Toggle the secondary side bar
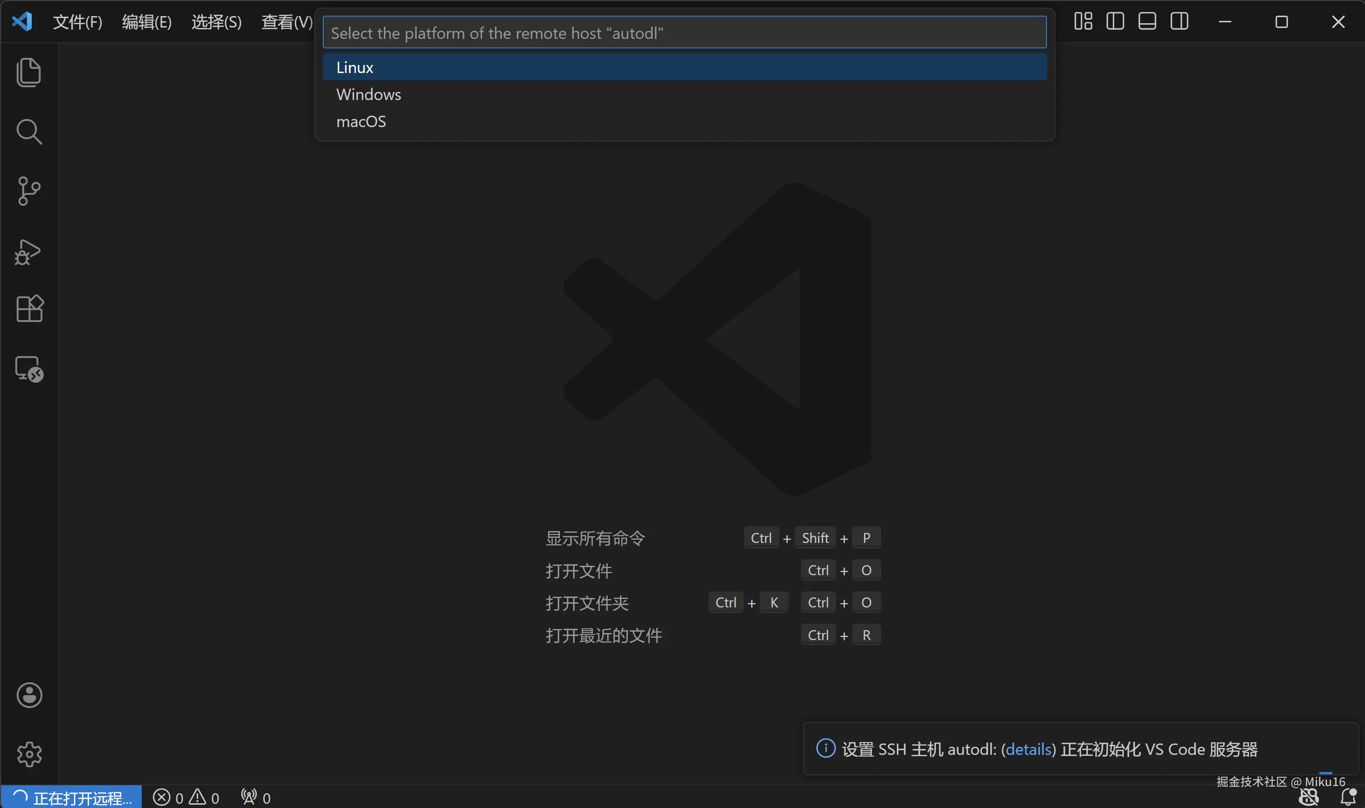 1179,21
